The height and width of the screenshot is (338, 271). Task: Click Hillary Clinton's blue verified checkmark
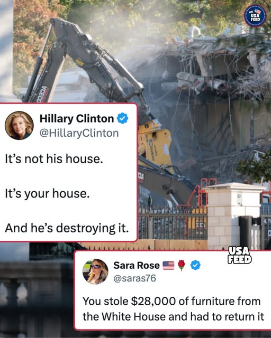point(123,118)
